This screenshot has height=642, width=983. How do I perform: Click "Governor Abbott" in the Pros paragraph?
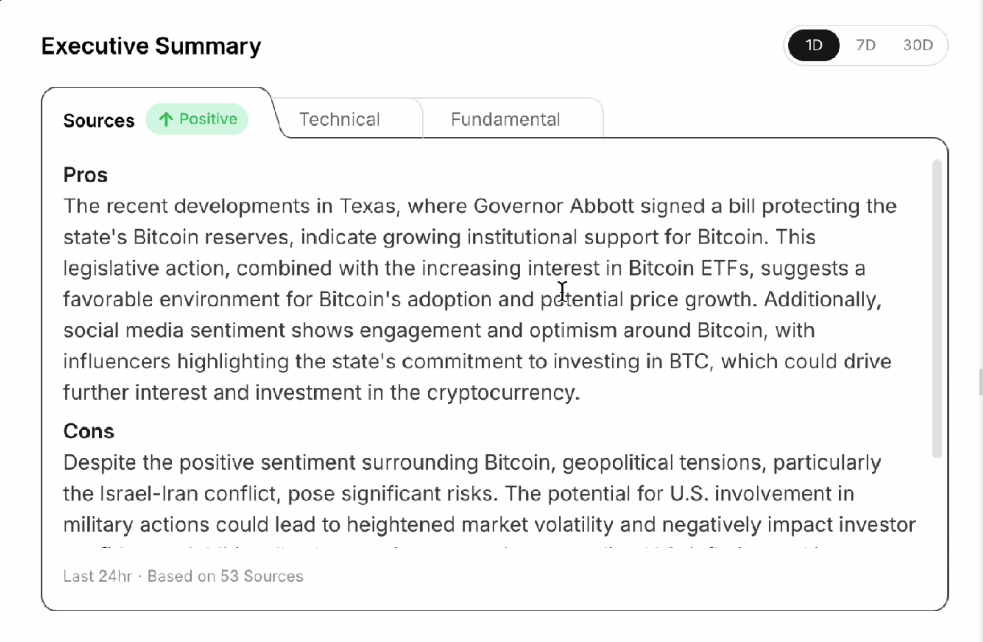553,206
